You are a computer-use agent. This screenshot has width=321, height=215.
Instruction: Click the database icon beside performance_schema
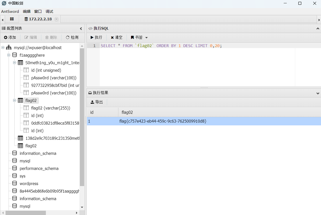pyautogui.click(x=15, y=168)
